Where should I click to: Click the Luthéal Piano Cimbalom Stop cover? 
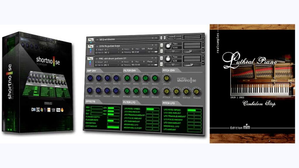pos(252,84)
